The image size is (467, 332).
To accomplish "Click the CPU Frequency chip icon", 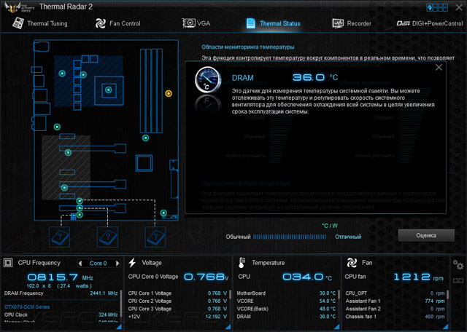I will [x=8, y=263].
